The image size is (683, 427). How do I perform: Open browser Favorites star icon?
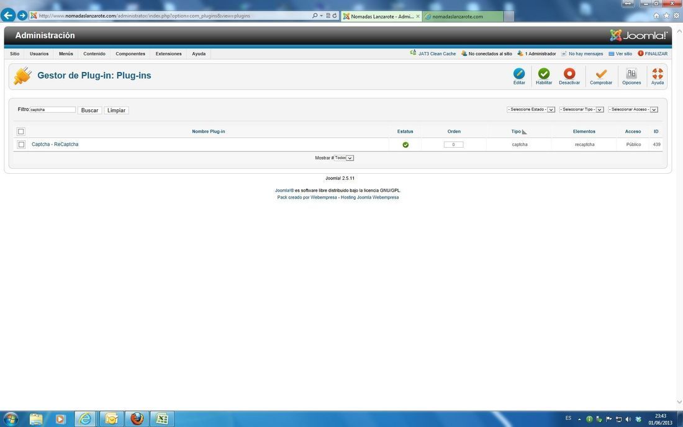pyautogui.click(x=666, y=16)
